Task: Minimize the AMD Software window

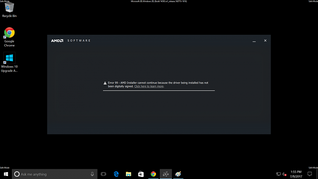Action: 254,41
